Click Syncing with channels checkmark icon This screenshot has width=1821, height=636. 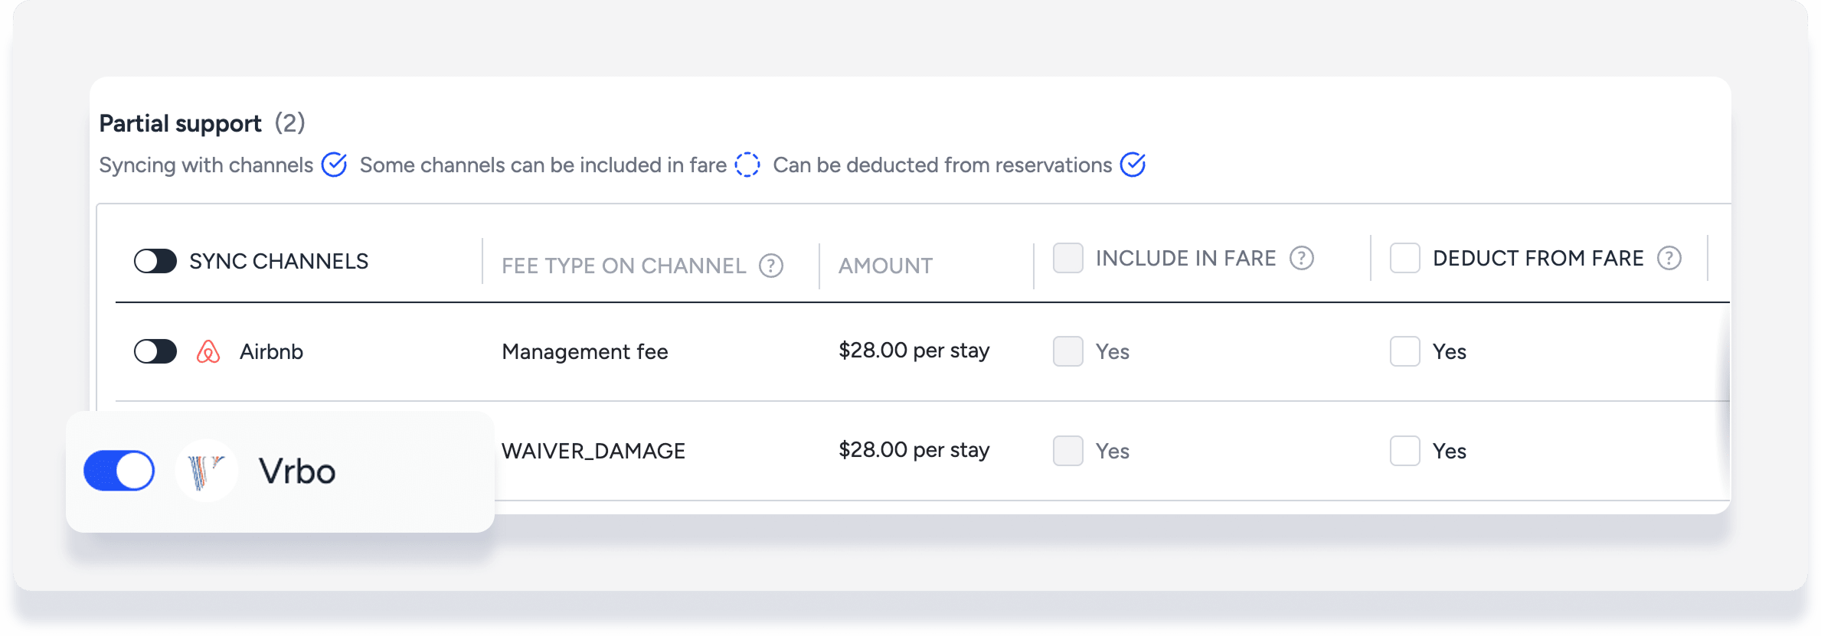[x=334, y=165]
